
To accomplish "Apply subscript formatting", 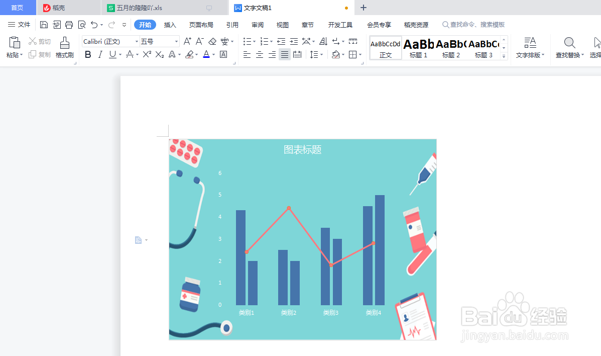I will (x=160, y=54).
